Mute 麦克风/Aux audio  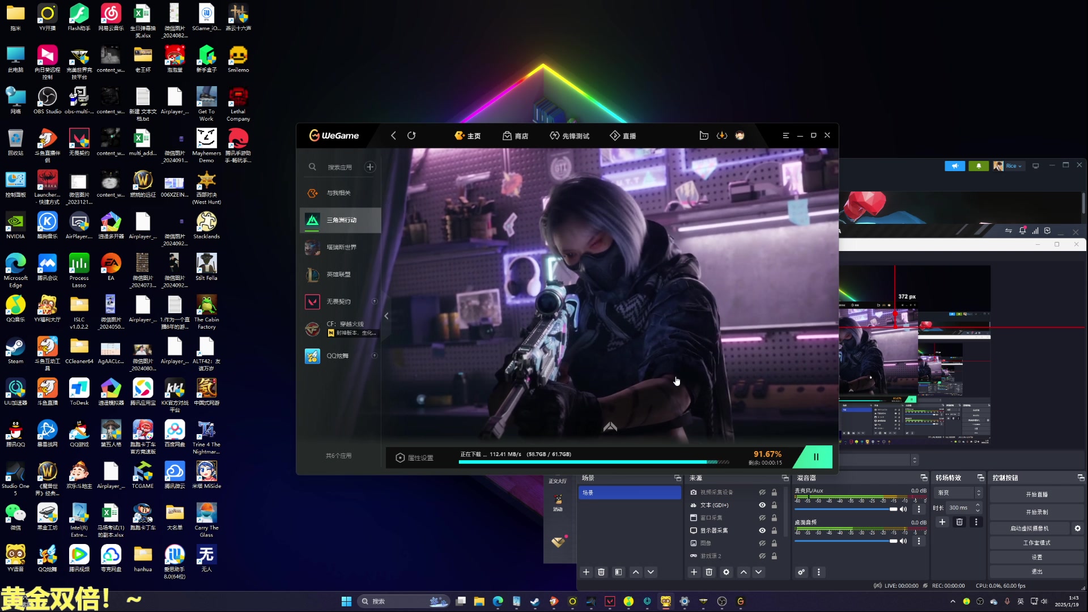click(x=903, y=509)
